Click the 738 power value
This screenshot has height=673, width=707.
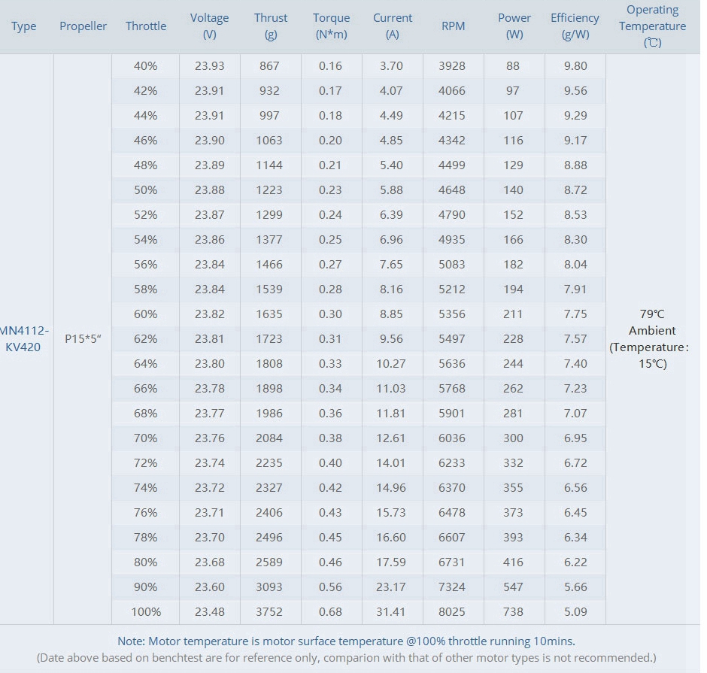click(513, 611)
